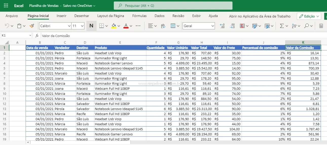Toggle Bold formatting (N button)
Screen dimensions: 327x145
92,26
